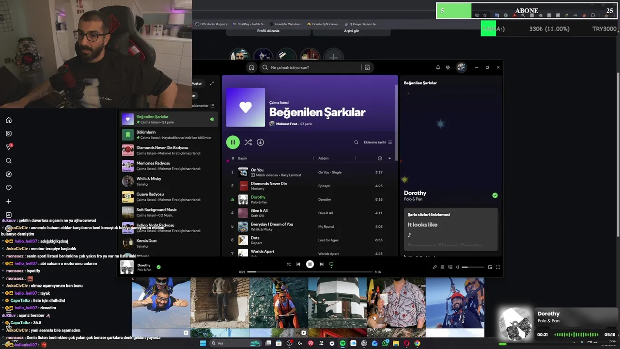
Task: Expand the library sidebar with arrows icon
Action: (212, 83)
